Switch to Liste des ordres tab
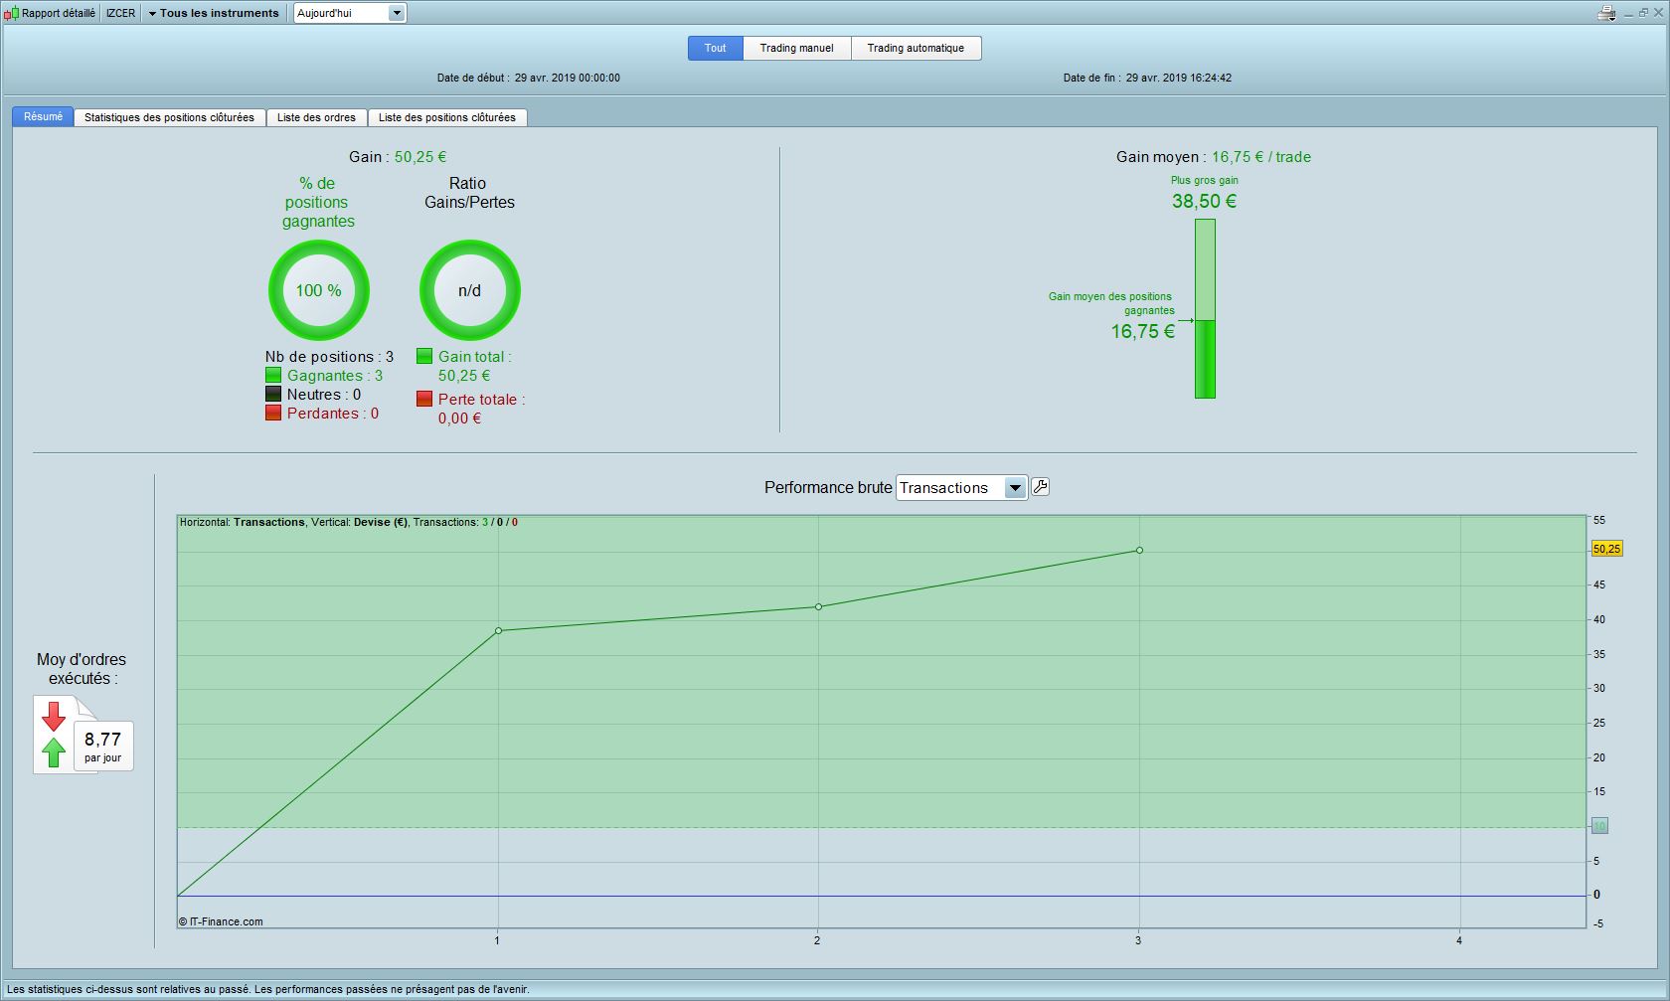The width and height of the screenshot is (1670, 1001). [316, 117]
